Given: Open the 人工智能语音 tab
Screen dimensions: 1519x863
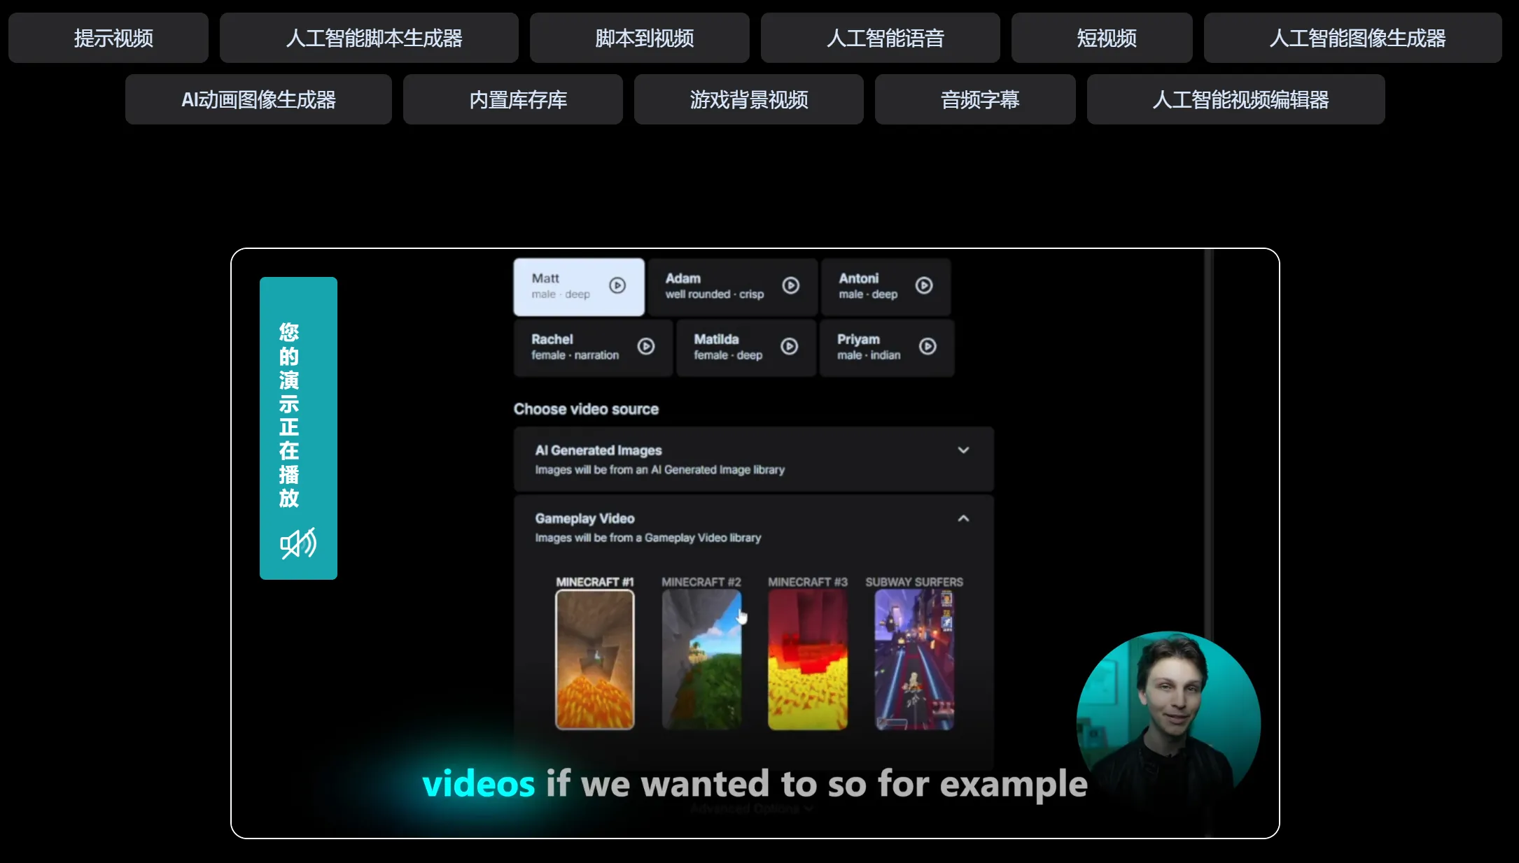Looking at the screenshot, I should pos(880,38).
